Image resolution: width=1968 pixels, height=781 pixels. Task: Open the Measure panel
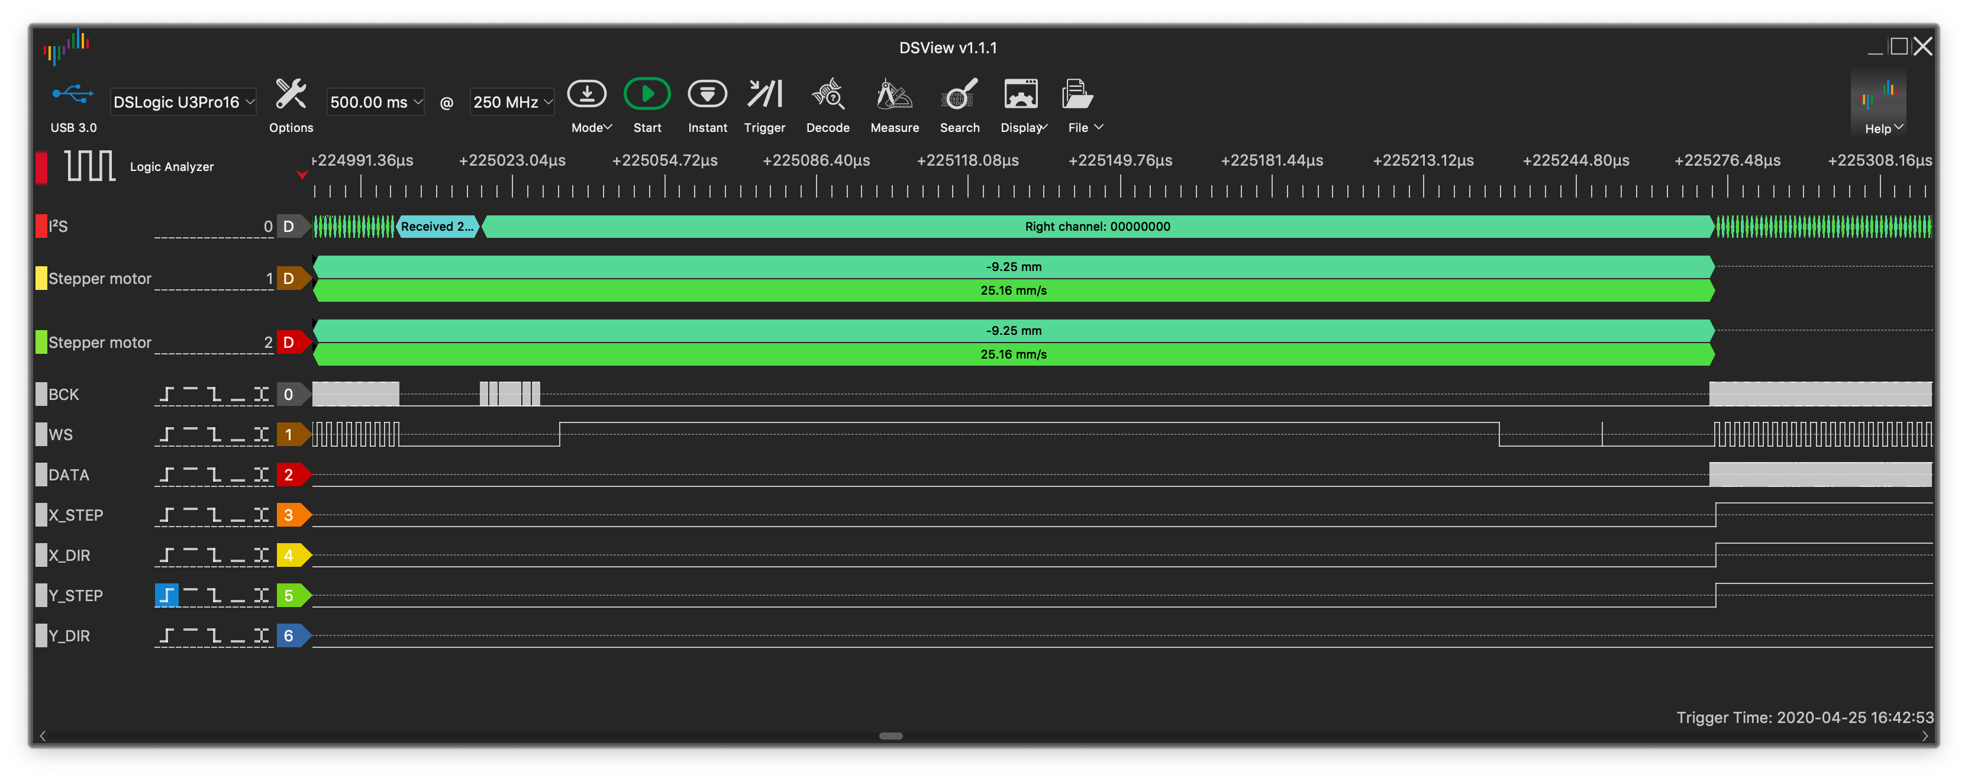pos(894,95)
